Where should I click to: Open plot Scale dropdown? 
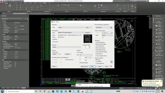point(86,55)
